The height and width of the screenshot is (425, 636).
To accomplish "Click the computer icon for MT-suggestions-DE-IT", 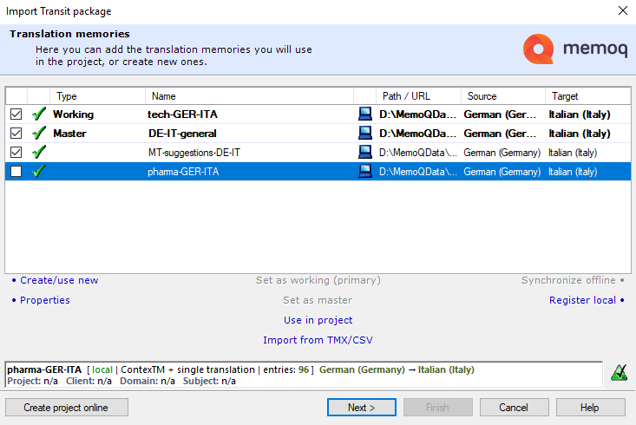I will 365,153.
